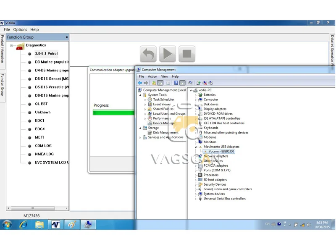Image resolution: width=336 pixels, height=252 pixels.
Task: Open View menu in Computer Management
Action: 164,76
